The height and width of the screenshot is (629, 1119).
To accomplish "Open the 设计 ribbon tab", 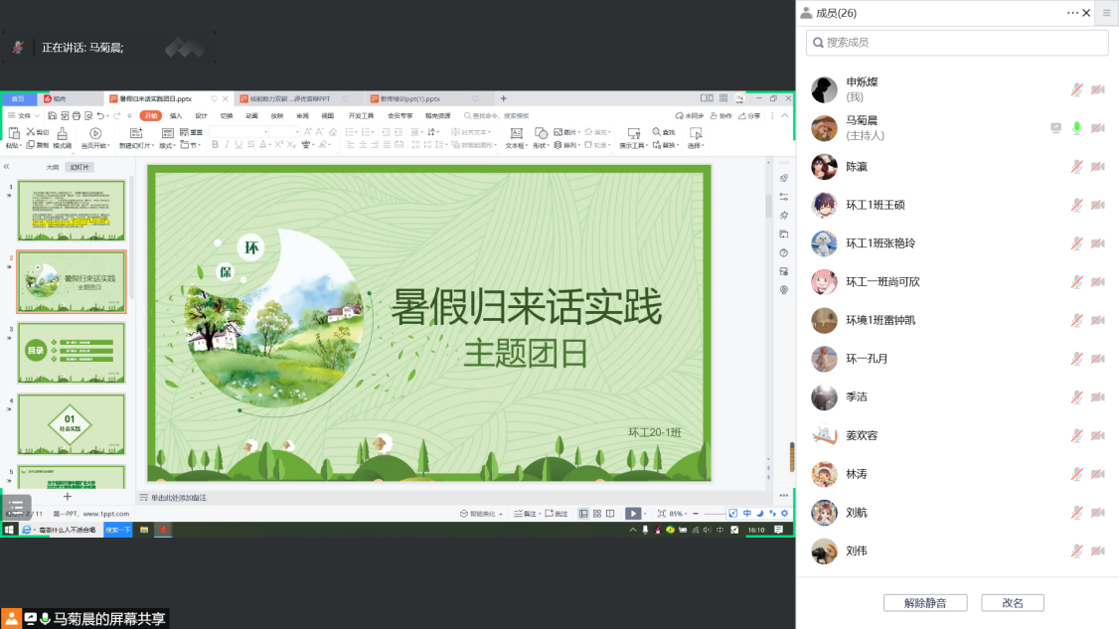I will pos(201,115).
